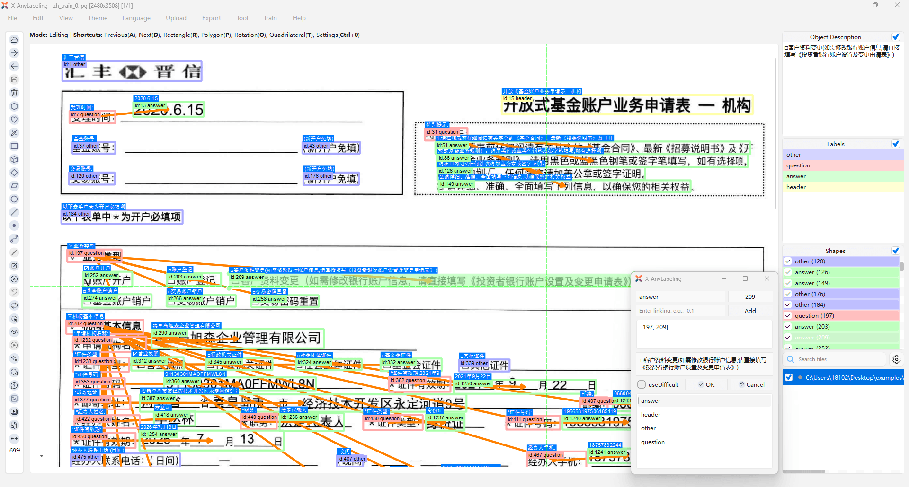Click the Add linking button
The width and height of the screenshot is (909, 487).
[750, 311]
